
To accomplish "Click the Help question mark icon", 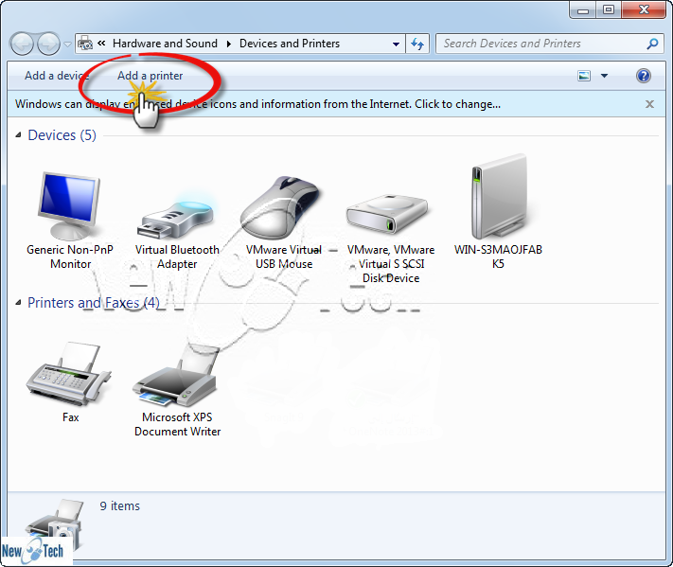I will pos(643,76).
